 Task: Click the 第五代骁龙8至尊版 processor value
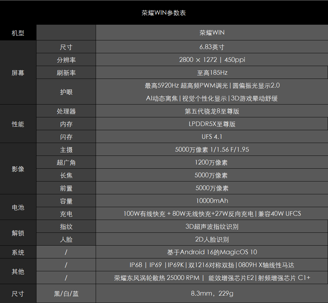tap(212, 111)
